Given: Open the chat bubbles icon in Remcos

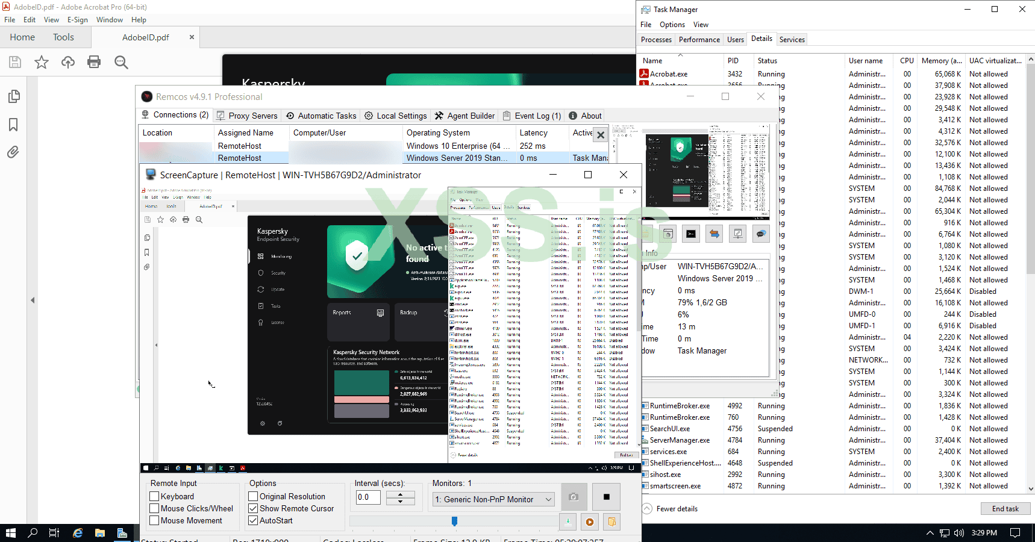Looking at the screenshot, I should [x=761, y=234].
